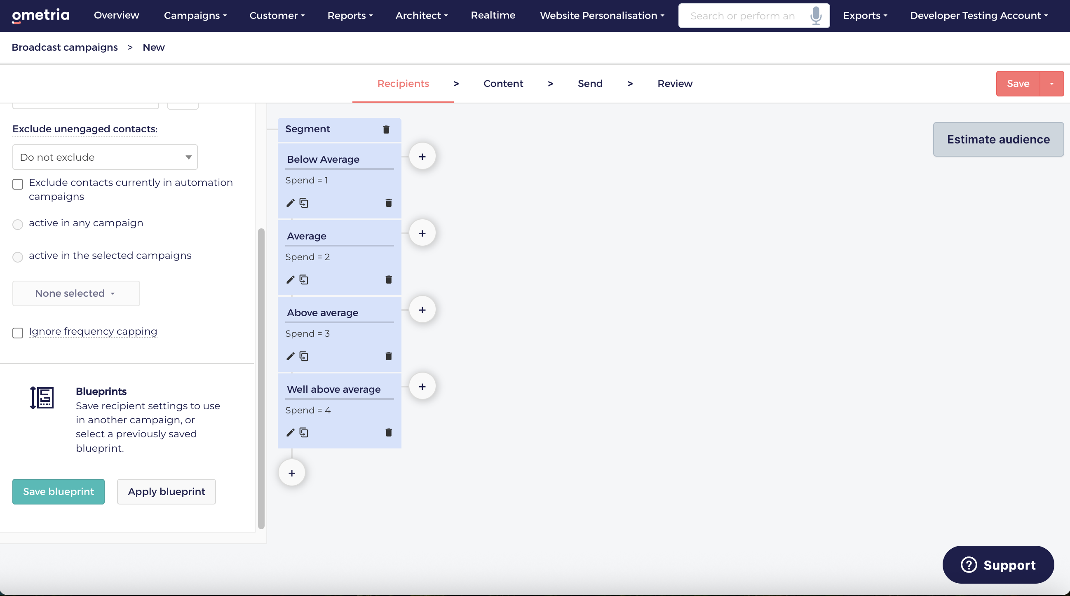The image size is (1070, 596).
Task: Switch to the Content step tab
Action: 503,84
